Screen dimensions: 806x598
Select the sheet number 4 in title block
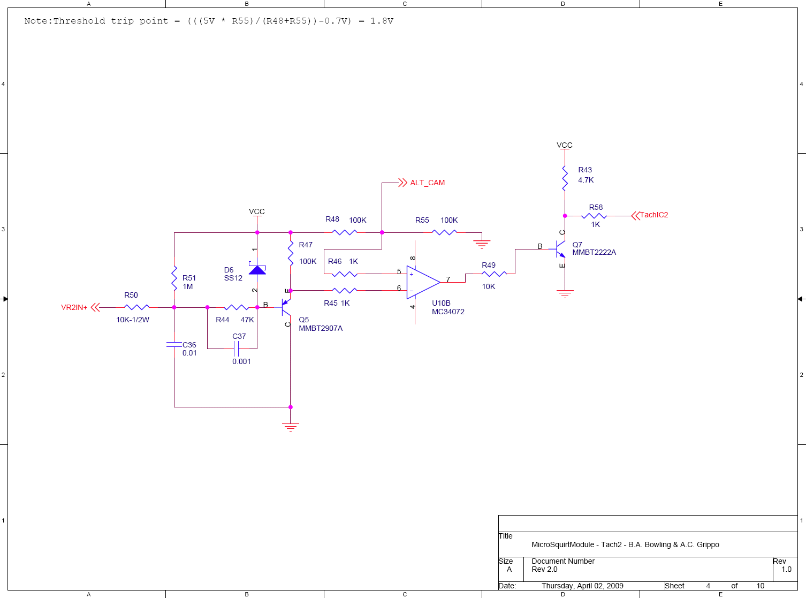click(x=708, y=586)
